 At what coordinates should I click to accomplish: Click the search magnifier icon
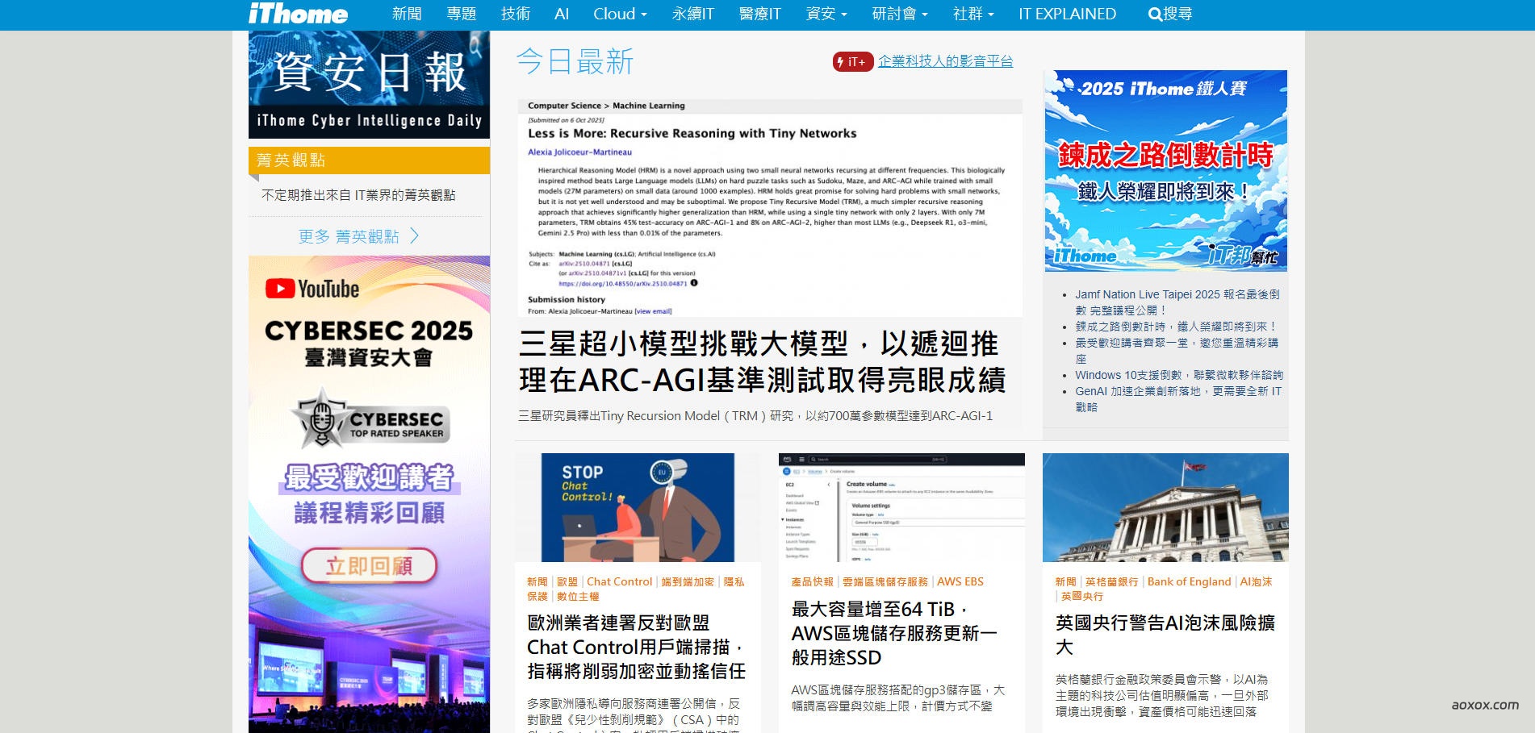click(x=1155, y=15)
